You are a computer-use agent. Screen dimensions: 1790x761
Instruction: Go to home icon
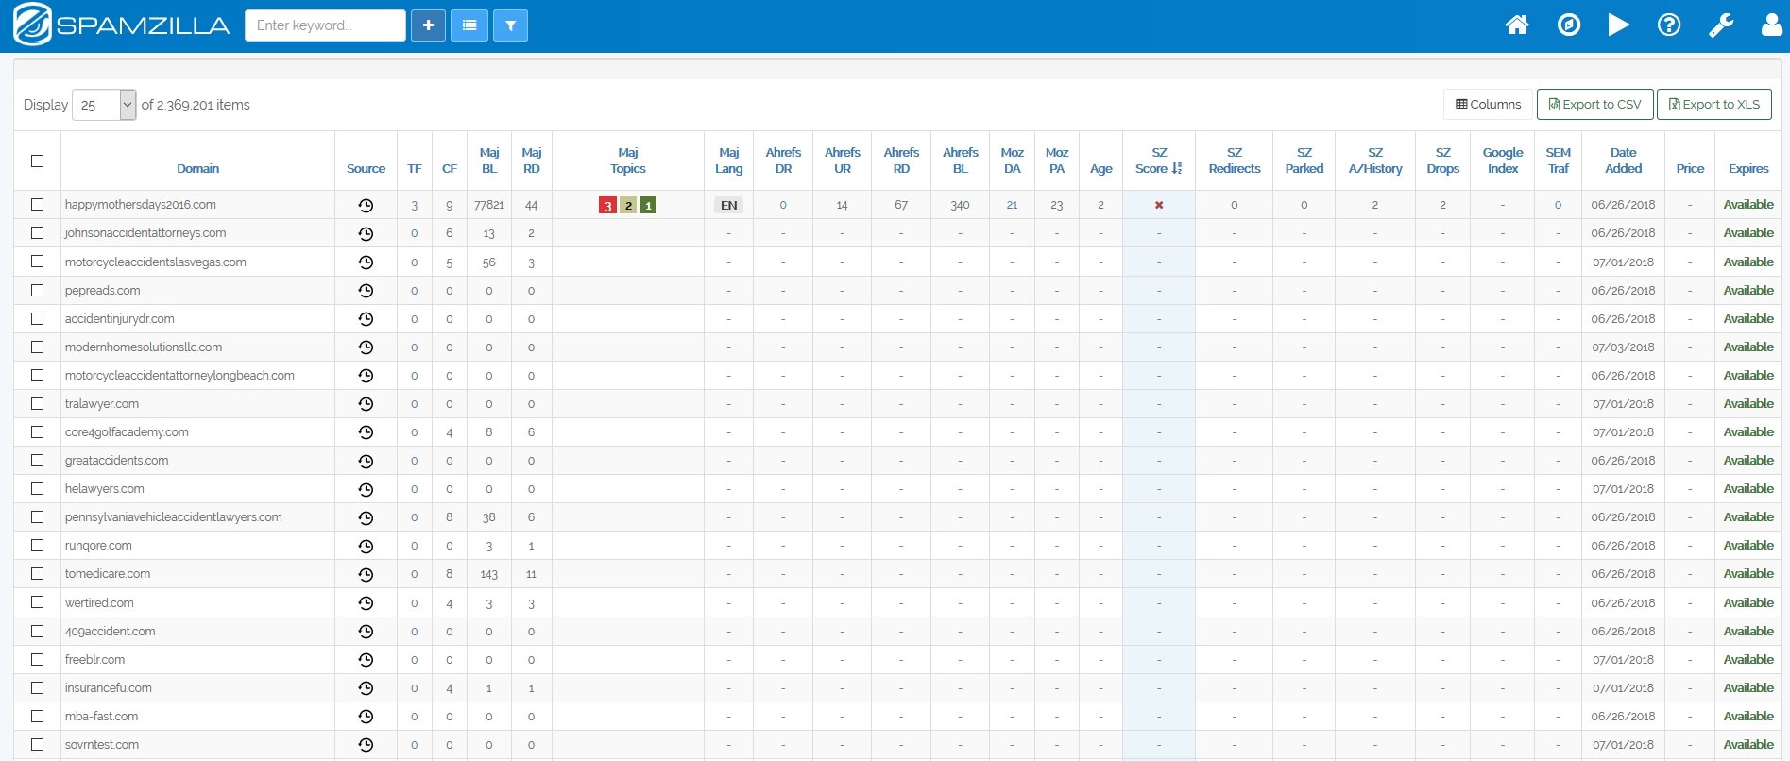[x=1517, y=25]
